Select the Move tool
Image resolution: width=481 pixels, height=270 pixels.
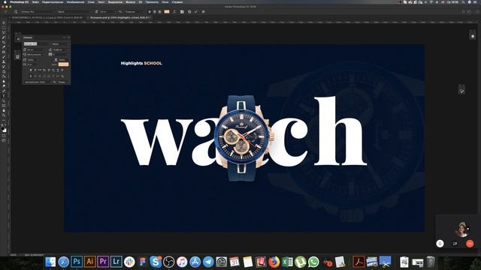[4, 22]
